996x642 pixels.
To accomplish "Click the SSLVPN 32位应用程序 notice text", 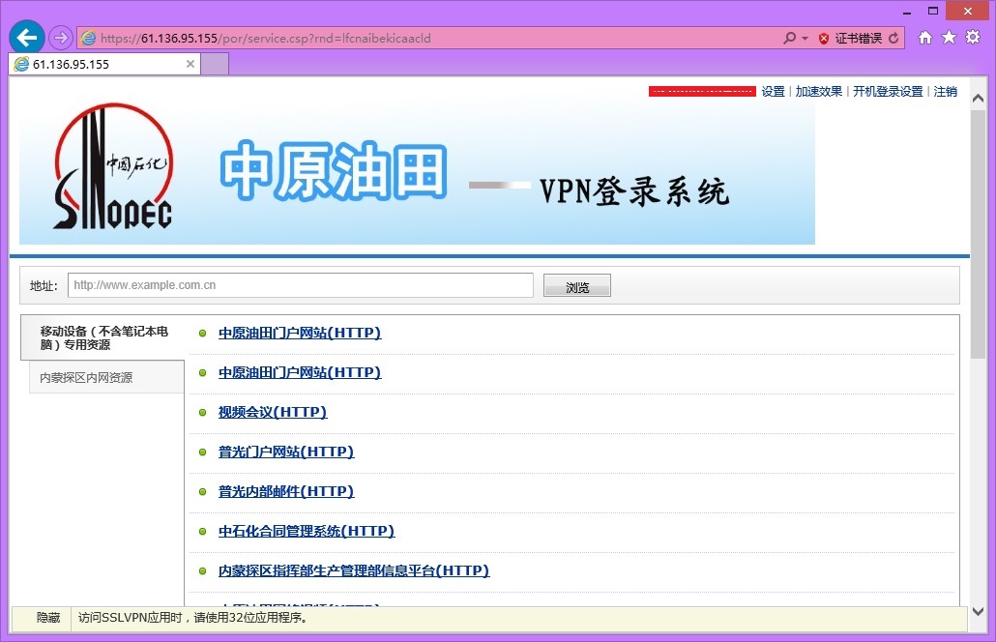I will tap(193, 617).
